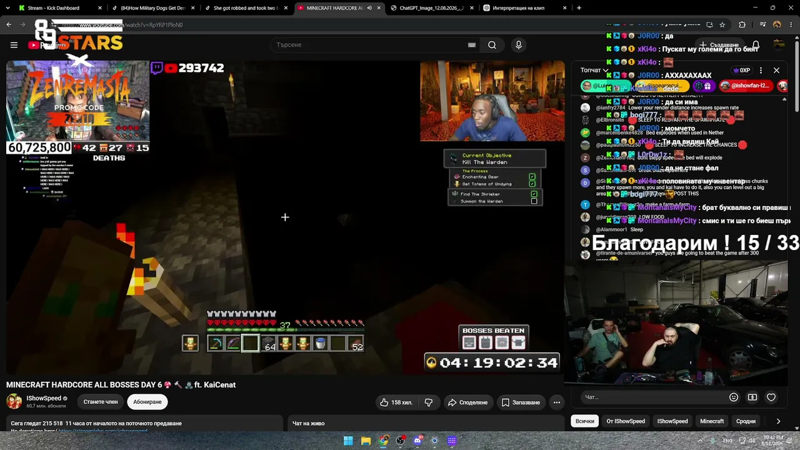The height and width of the screenshot is (450, 800).
Task: Click the Споделяне share button
Action: (467, 402)
